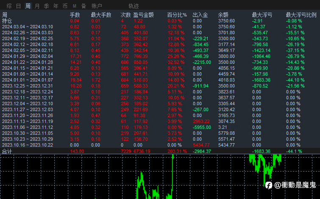Click the trade count 772

click(x=125, y=56)
